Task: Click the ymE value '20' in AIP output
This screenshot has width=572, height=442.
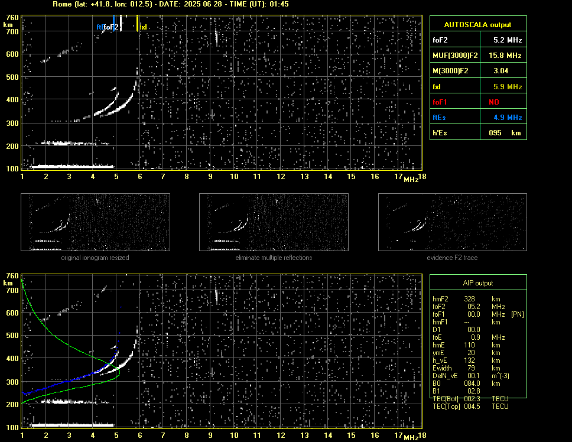Action: click(x=471, y=353)
